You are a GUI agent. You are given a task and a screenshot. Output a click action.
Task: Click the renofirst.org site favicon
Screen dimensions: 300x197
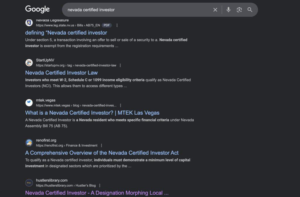29,143
